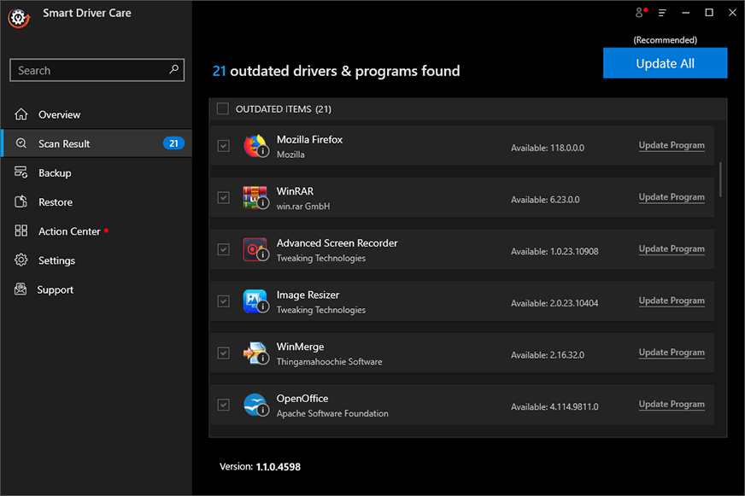745x496 pixels.
Task: Click the OpenOffice program icon
Action: tap(255, 405)
